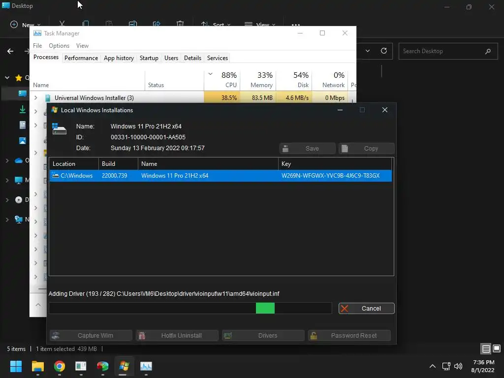
Task: Show hidden system tray icons
Action: pyautogui.click(x=433, y=366)
